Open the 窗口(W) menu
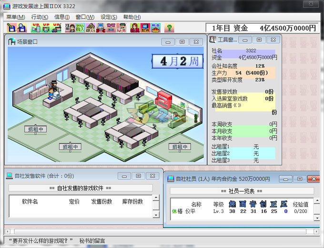Image resolution: width=324 pixels, height=248 pixels. click(85, 17)
